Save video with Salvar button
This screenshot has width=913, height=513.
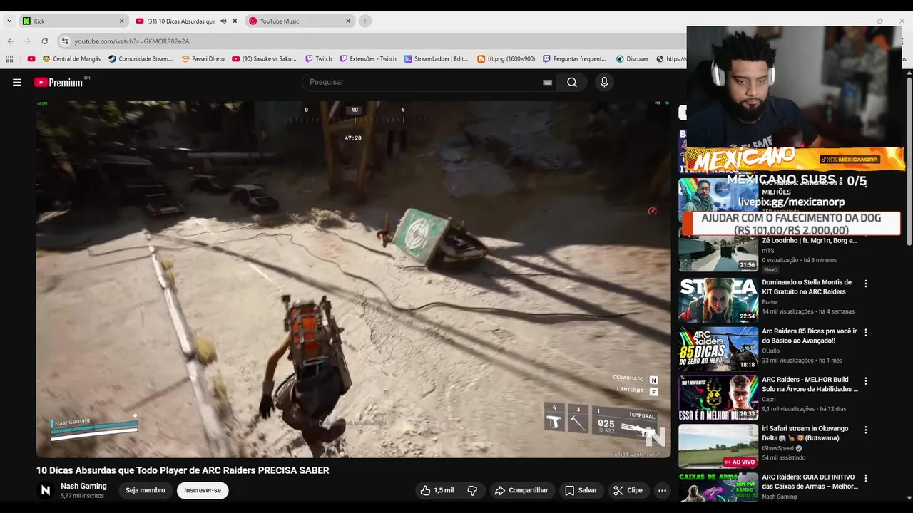pyautogui.click(x=581, y=490)
